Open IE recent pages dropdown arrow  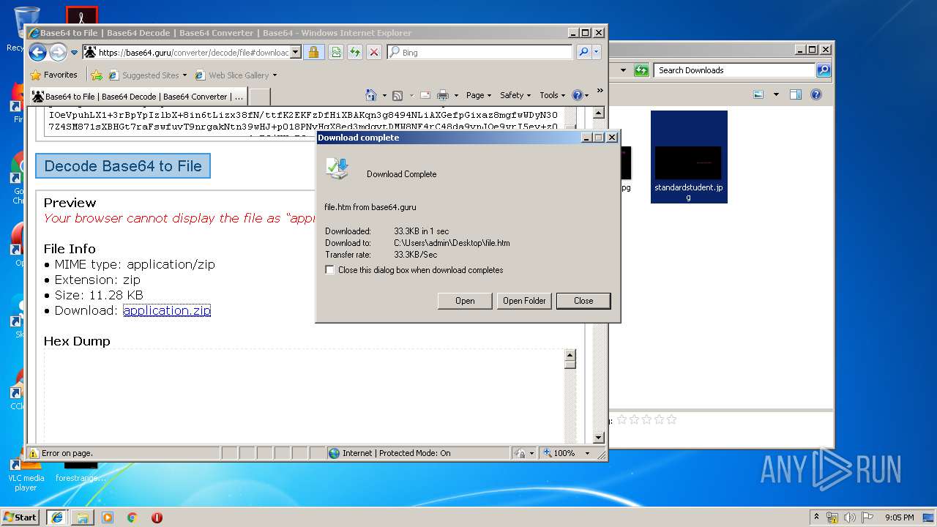coord(74,53)
